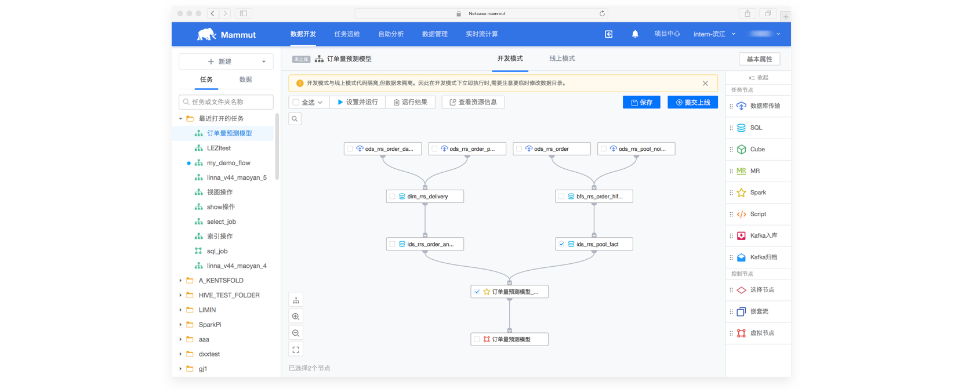Click the fullscreen canvas icon
The height and width of the screenshot is (392, 965).
296,350
